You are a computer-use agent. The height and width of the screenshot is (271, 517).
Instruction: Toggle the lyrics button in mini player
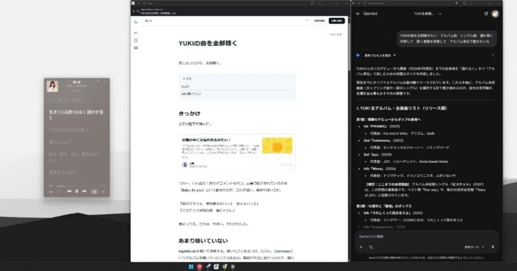[94, 191]
